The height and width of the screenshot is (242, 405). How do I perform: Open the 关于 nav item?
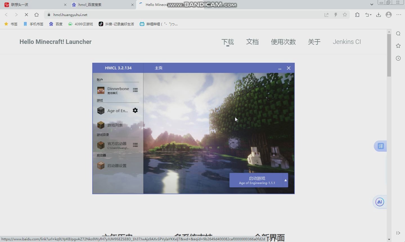coord(314,42)
